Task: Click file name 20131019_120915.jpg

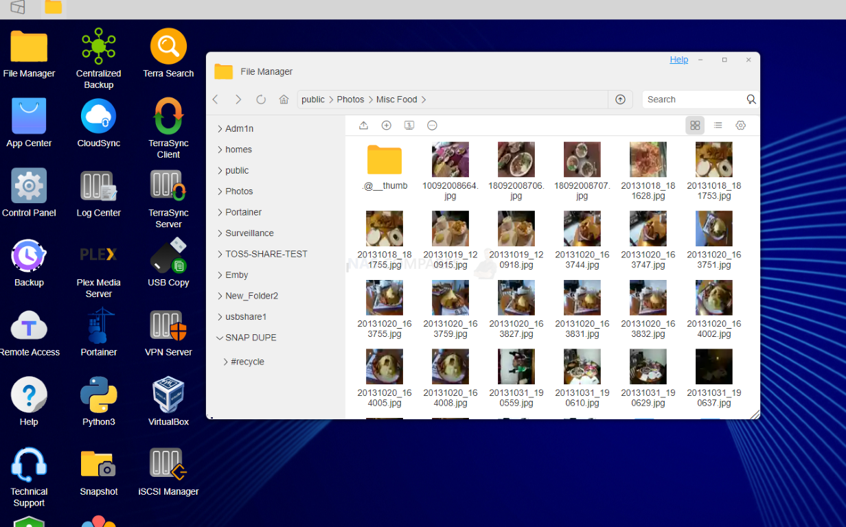Action: tap(450, 259)
